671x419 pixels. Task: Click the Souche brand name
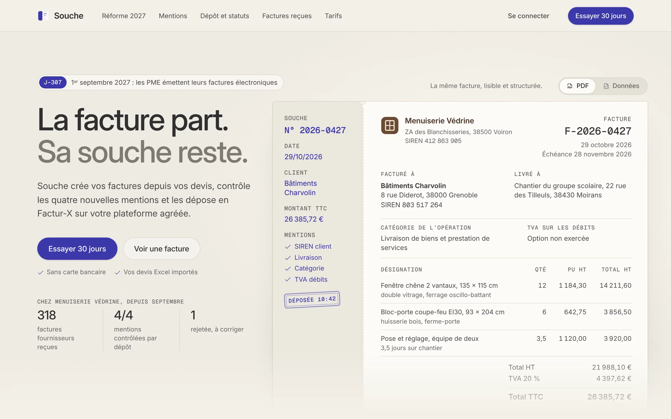point(68,16)
